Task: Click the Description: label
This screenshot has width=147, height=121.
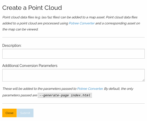Action: pos(12,46)
